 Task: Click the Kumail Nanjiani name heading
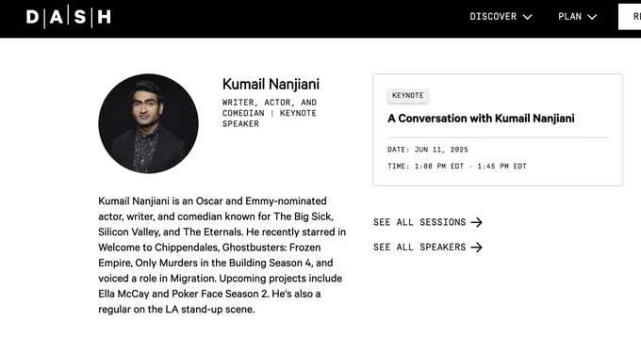(271, 84)
